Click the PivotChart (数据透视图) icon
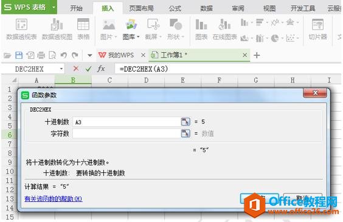 tap(57, 24)
